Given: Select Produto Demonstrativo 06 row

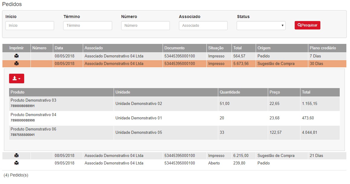Looking at the screenshot, I should tap(174, 133).
